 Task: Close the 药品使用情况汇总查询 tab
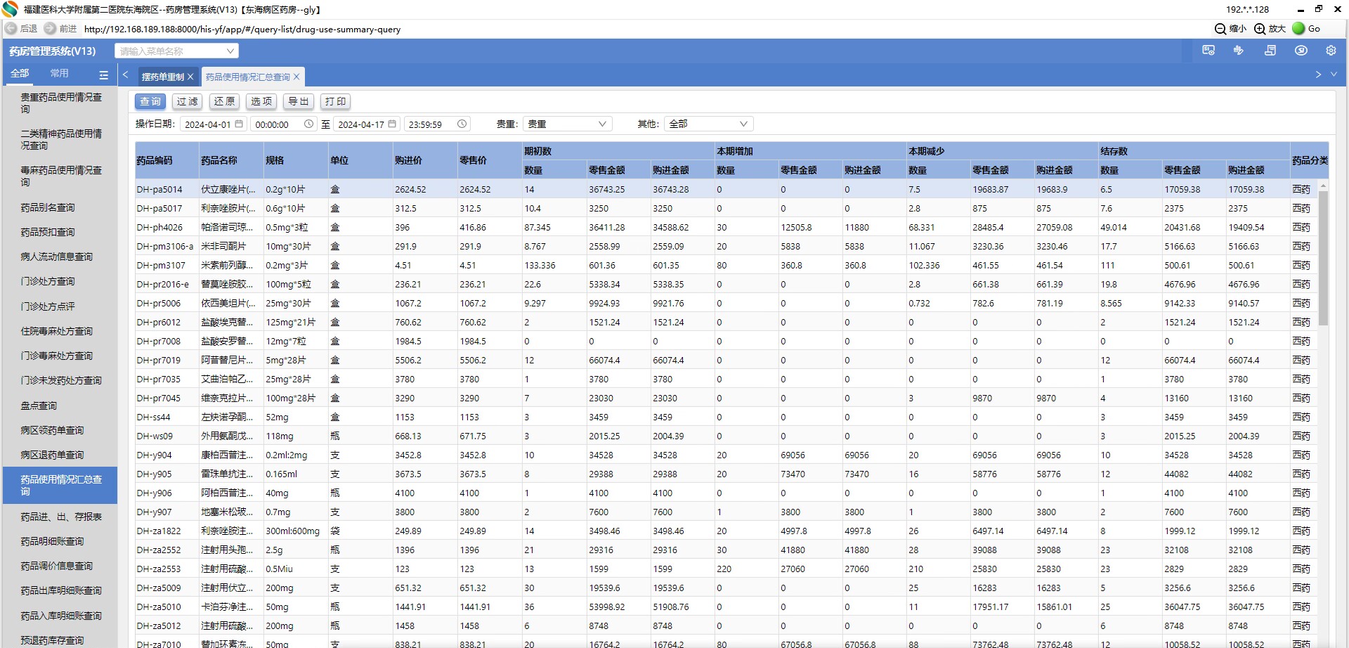[x=296, y=77]
